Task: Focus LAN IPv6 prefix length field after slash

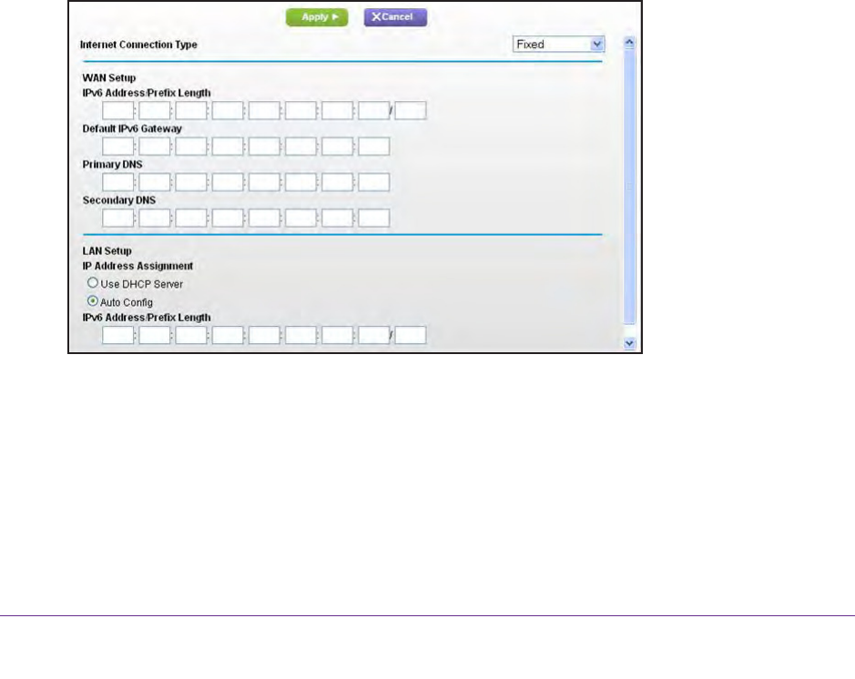Action: pos(410,335)
